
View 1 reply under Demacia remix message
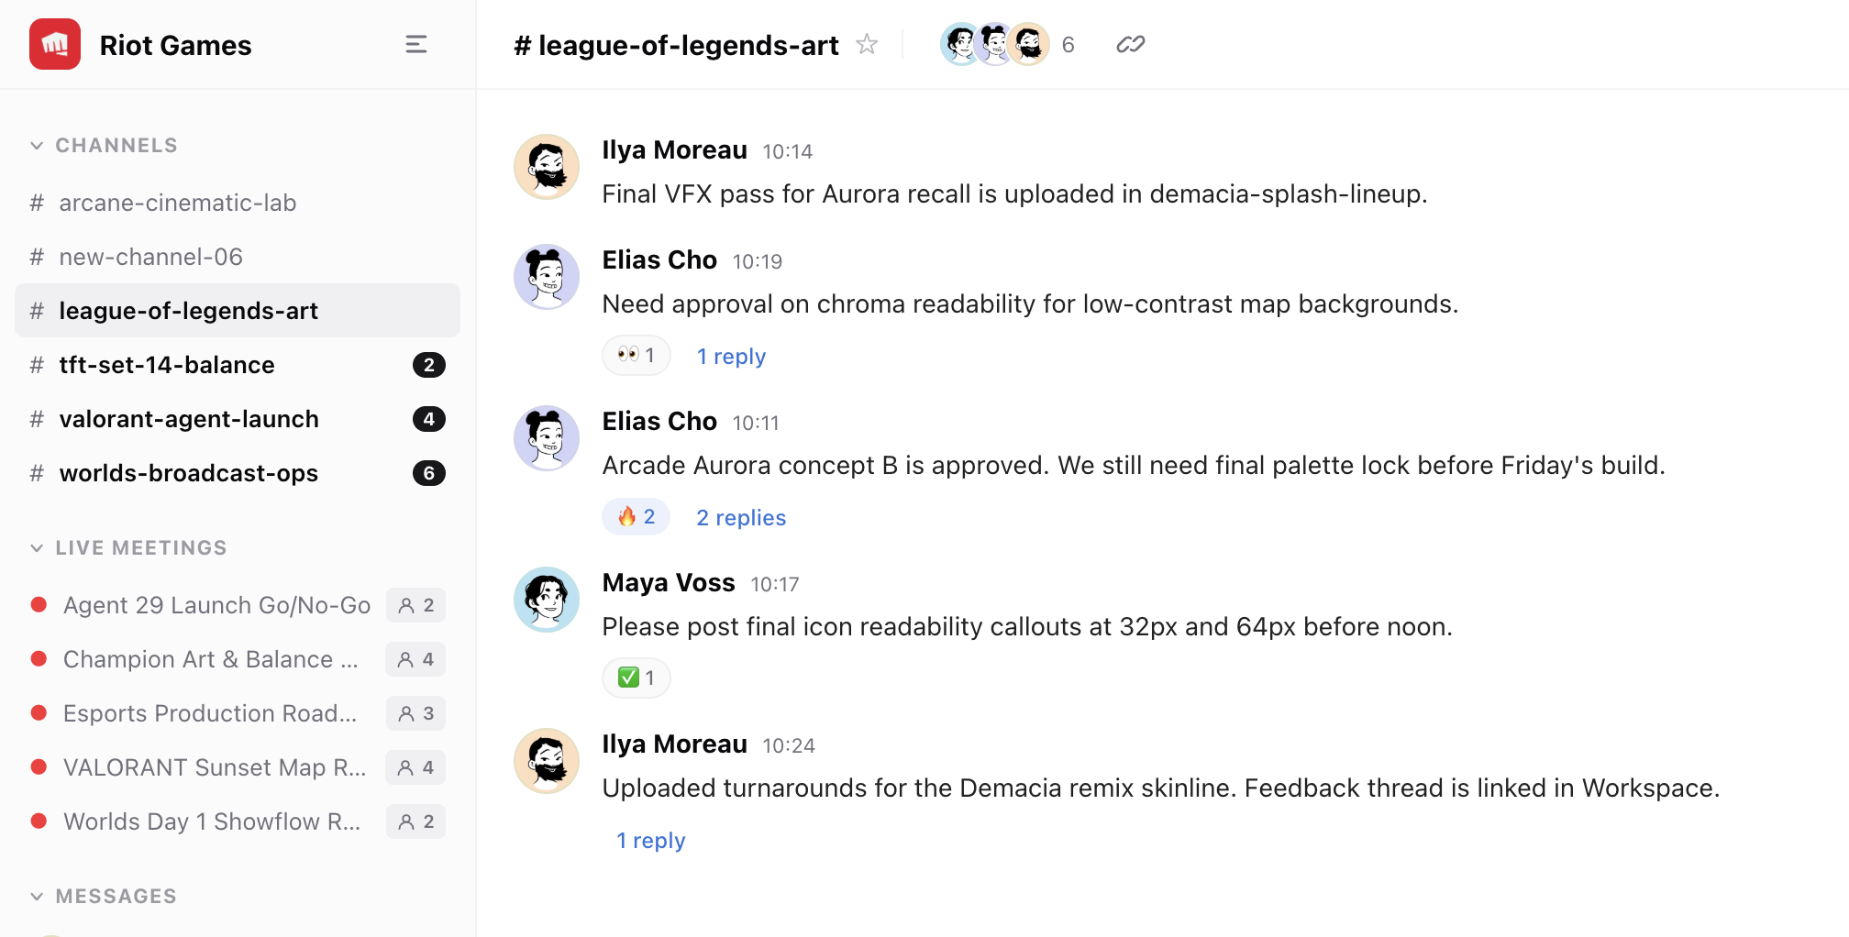pos(650,841)
